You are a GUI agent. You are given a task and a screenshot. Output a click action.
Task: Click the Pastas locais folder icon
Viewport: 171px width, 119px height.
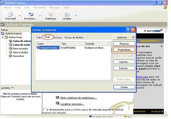(x=7, y=37)
